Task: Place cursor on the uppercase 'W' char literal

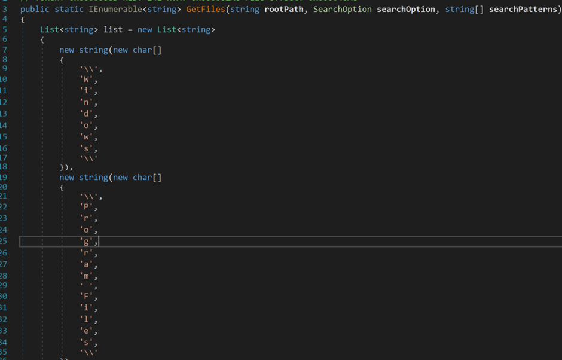Action: [86, 80]
